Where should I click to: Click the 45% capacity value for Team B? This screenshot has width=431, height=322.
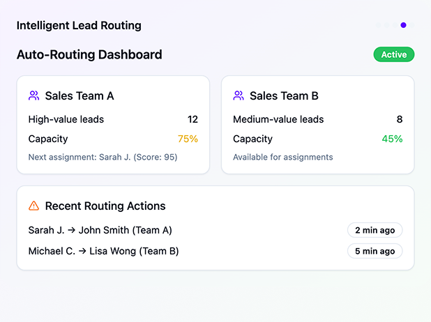point(392,139)
